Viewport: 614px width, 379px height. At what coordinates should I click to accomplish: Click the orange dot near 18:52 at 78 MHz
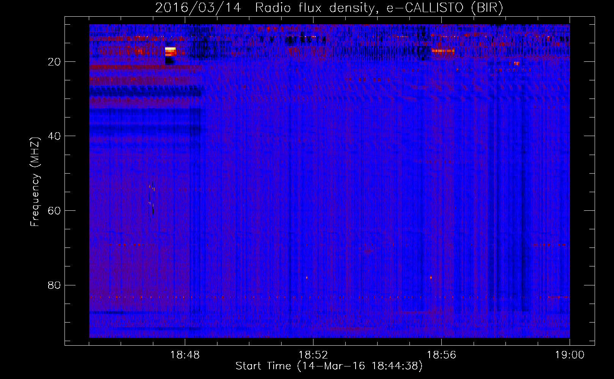(307, 278)
